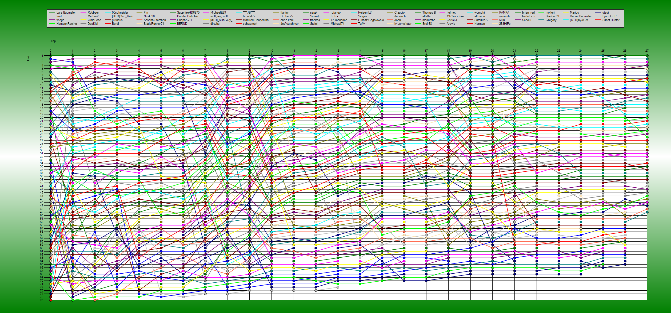
Task: Select the ****JB**** legend entry
Action: pyautogui.click(x=249, y=13)
